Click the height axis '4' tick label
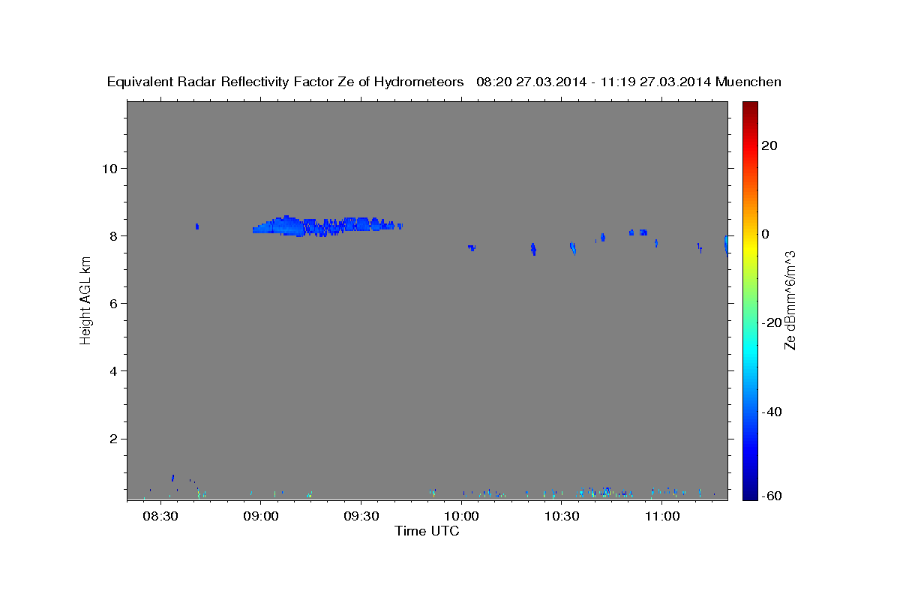 tap(114, 371)
